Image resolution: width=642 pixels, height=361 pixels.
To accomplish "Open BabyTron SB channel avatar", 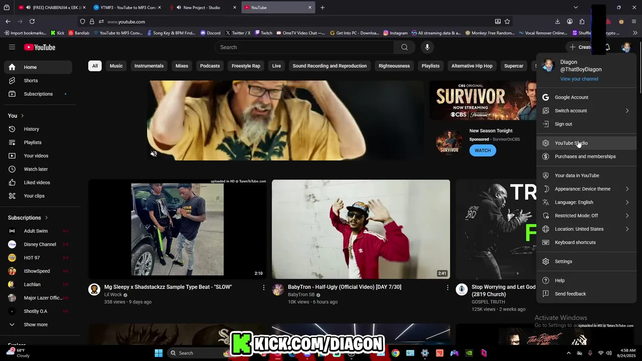I will [x=278, y=289].
